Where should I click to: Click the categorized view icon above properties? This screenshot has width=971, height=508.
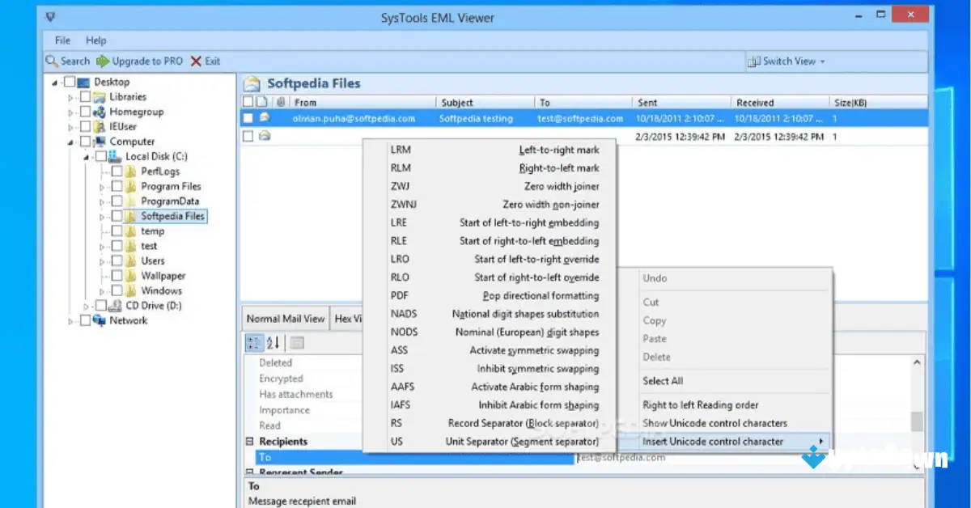click(253, 342)
